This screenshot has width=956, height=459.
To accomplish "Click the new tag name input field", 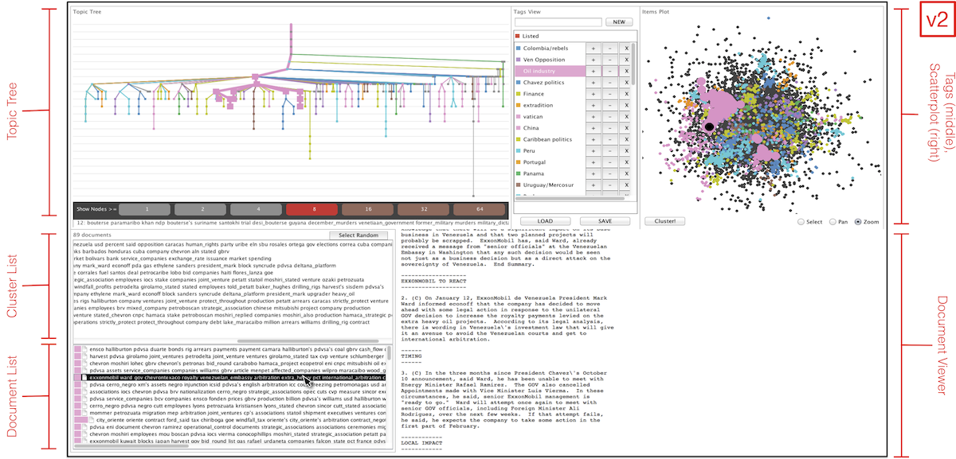I will point(558,22).
